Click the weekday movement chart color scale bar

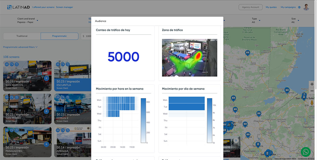click(x=209, y=121)
